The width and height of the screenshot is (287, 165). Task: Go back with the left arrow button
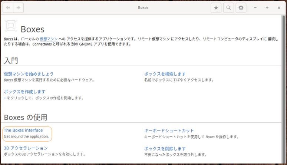click(8, 8)
